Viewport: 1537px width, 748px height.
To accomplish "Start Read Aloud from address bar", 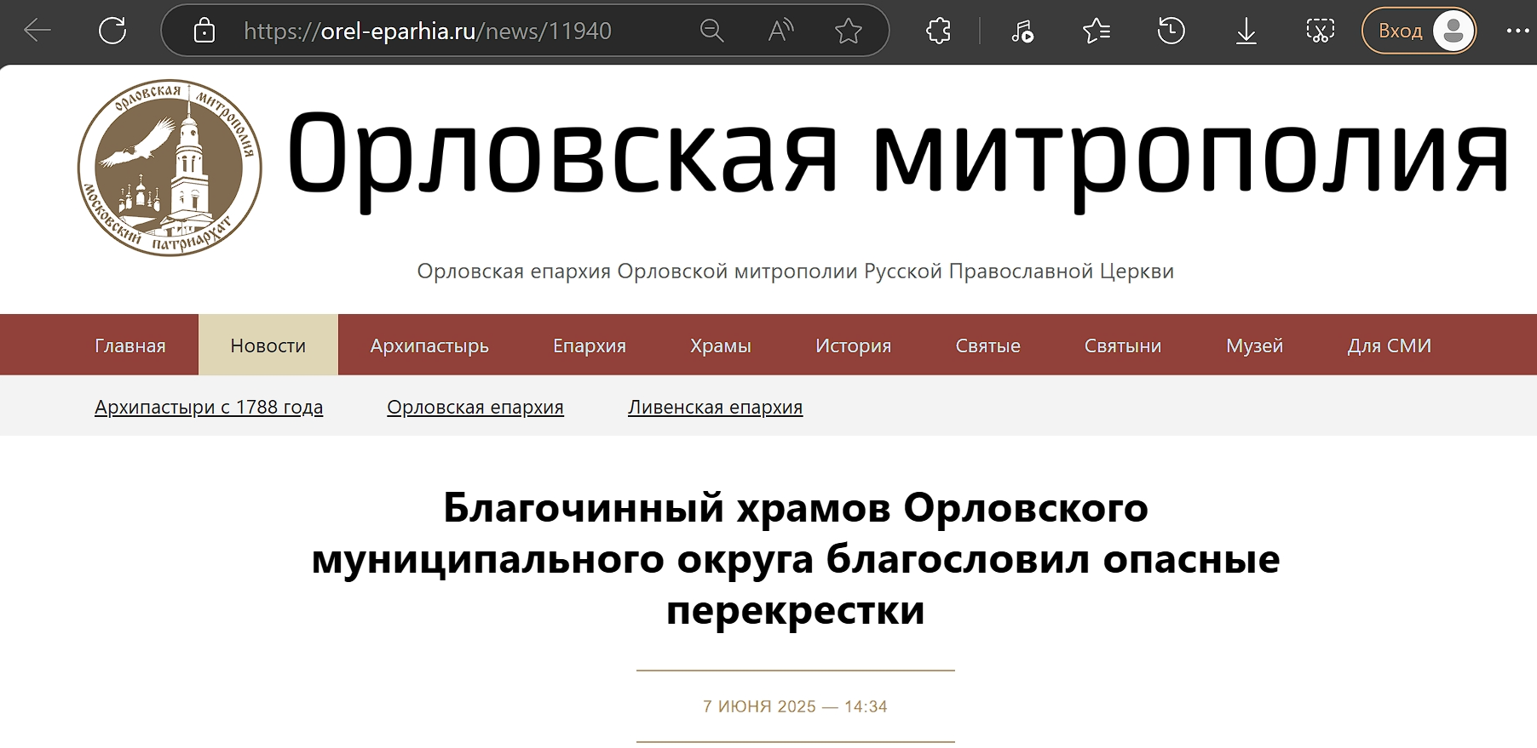I will pyautogui.click(x=780, y=31).
